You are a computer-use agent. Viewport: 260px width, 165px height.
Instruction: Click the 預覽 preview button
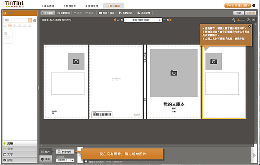click(x=238, y=13)
